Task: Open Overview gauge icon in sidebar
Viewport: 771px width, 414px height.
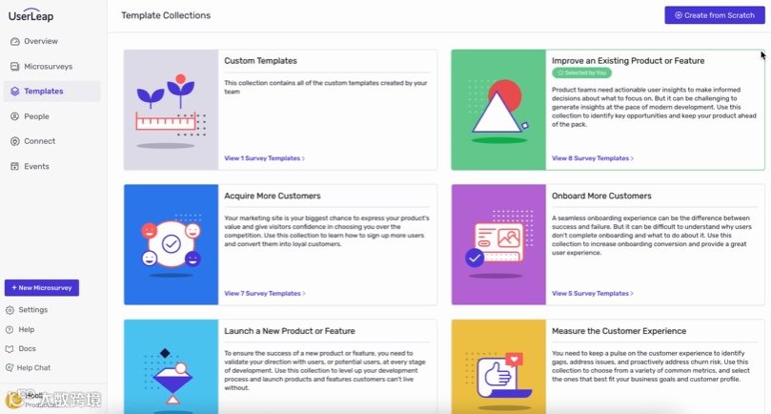Action: tap(14, 41)
